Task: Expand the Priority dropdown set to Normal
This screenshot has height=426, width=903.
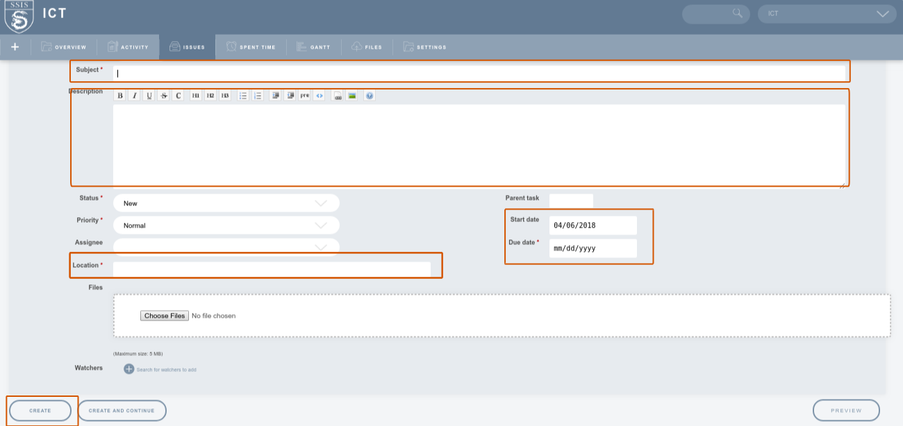Action: tap(226, 225)
